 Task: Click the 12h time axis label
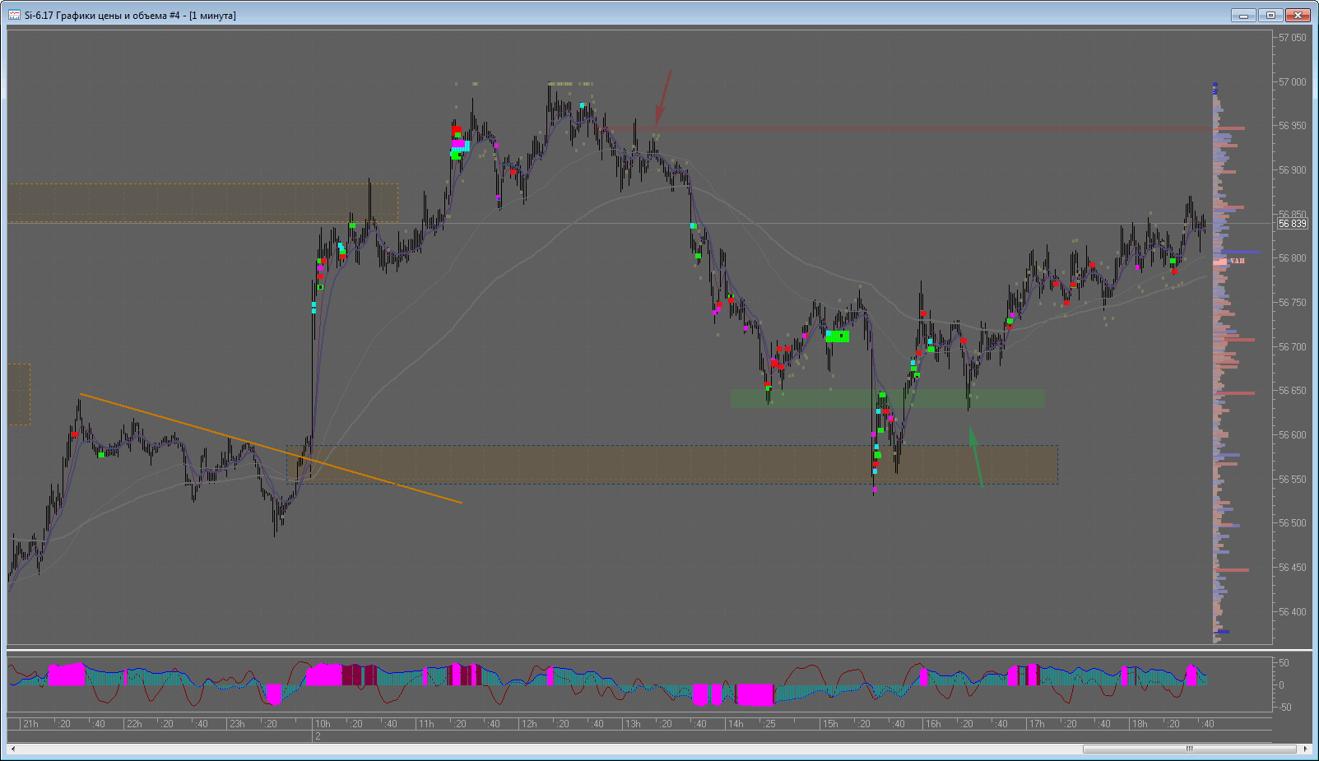[x=528, y=724]
